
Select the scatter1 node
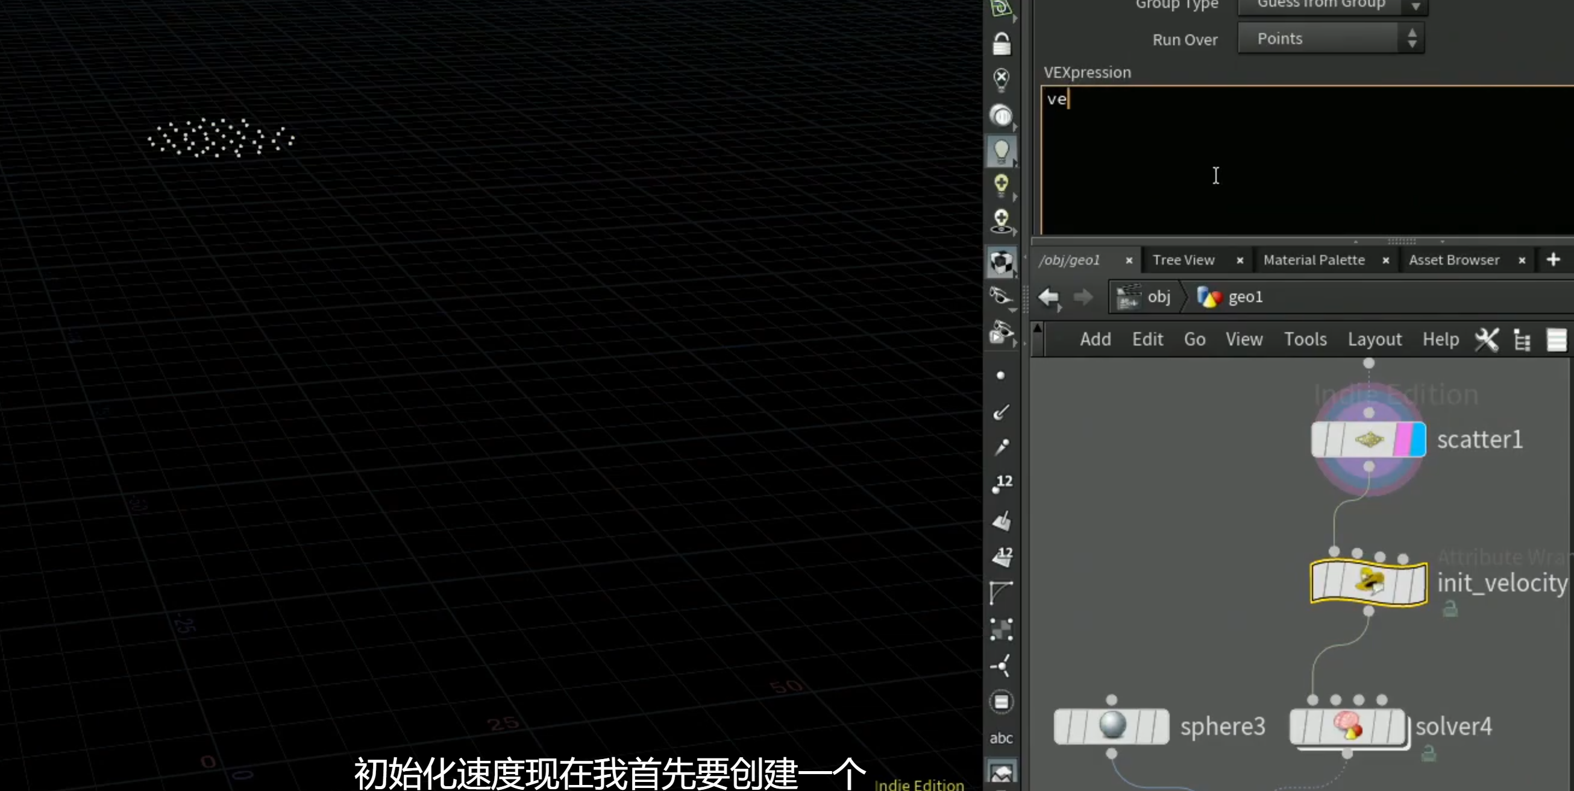coord(1368,440)
